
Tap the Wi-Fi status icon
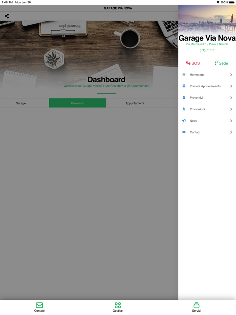coord(218,2)
